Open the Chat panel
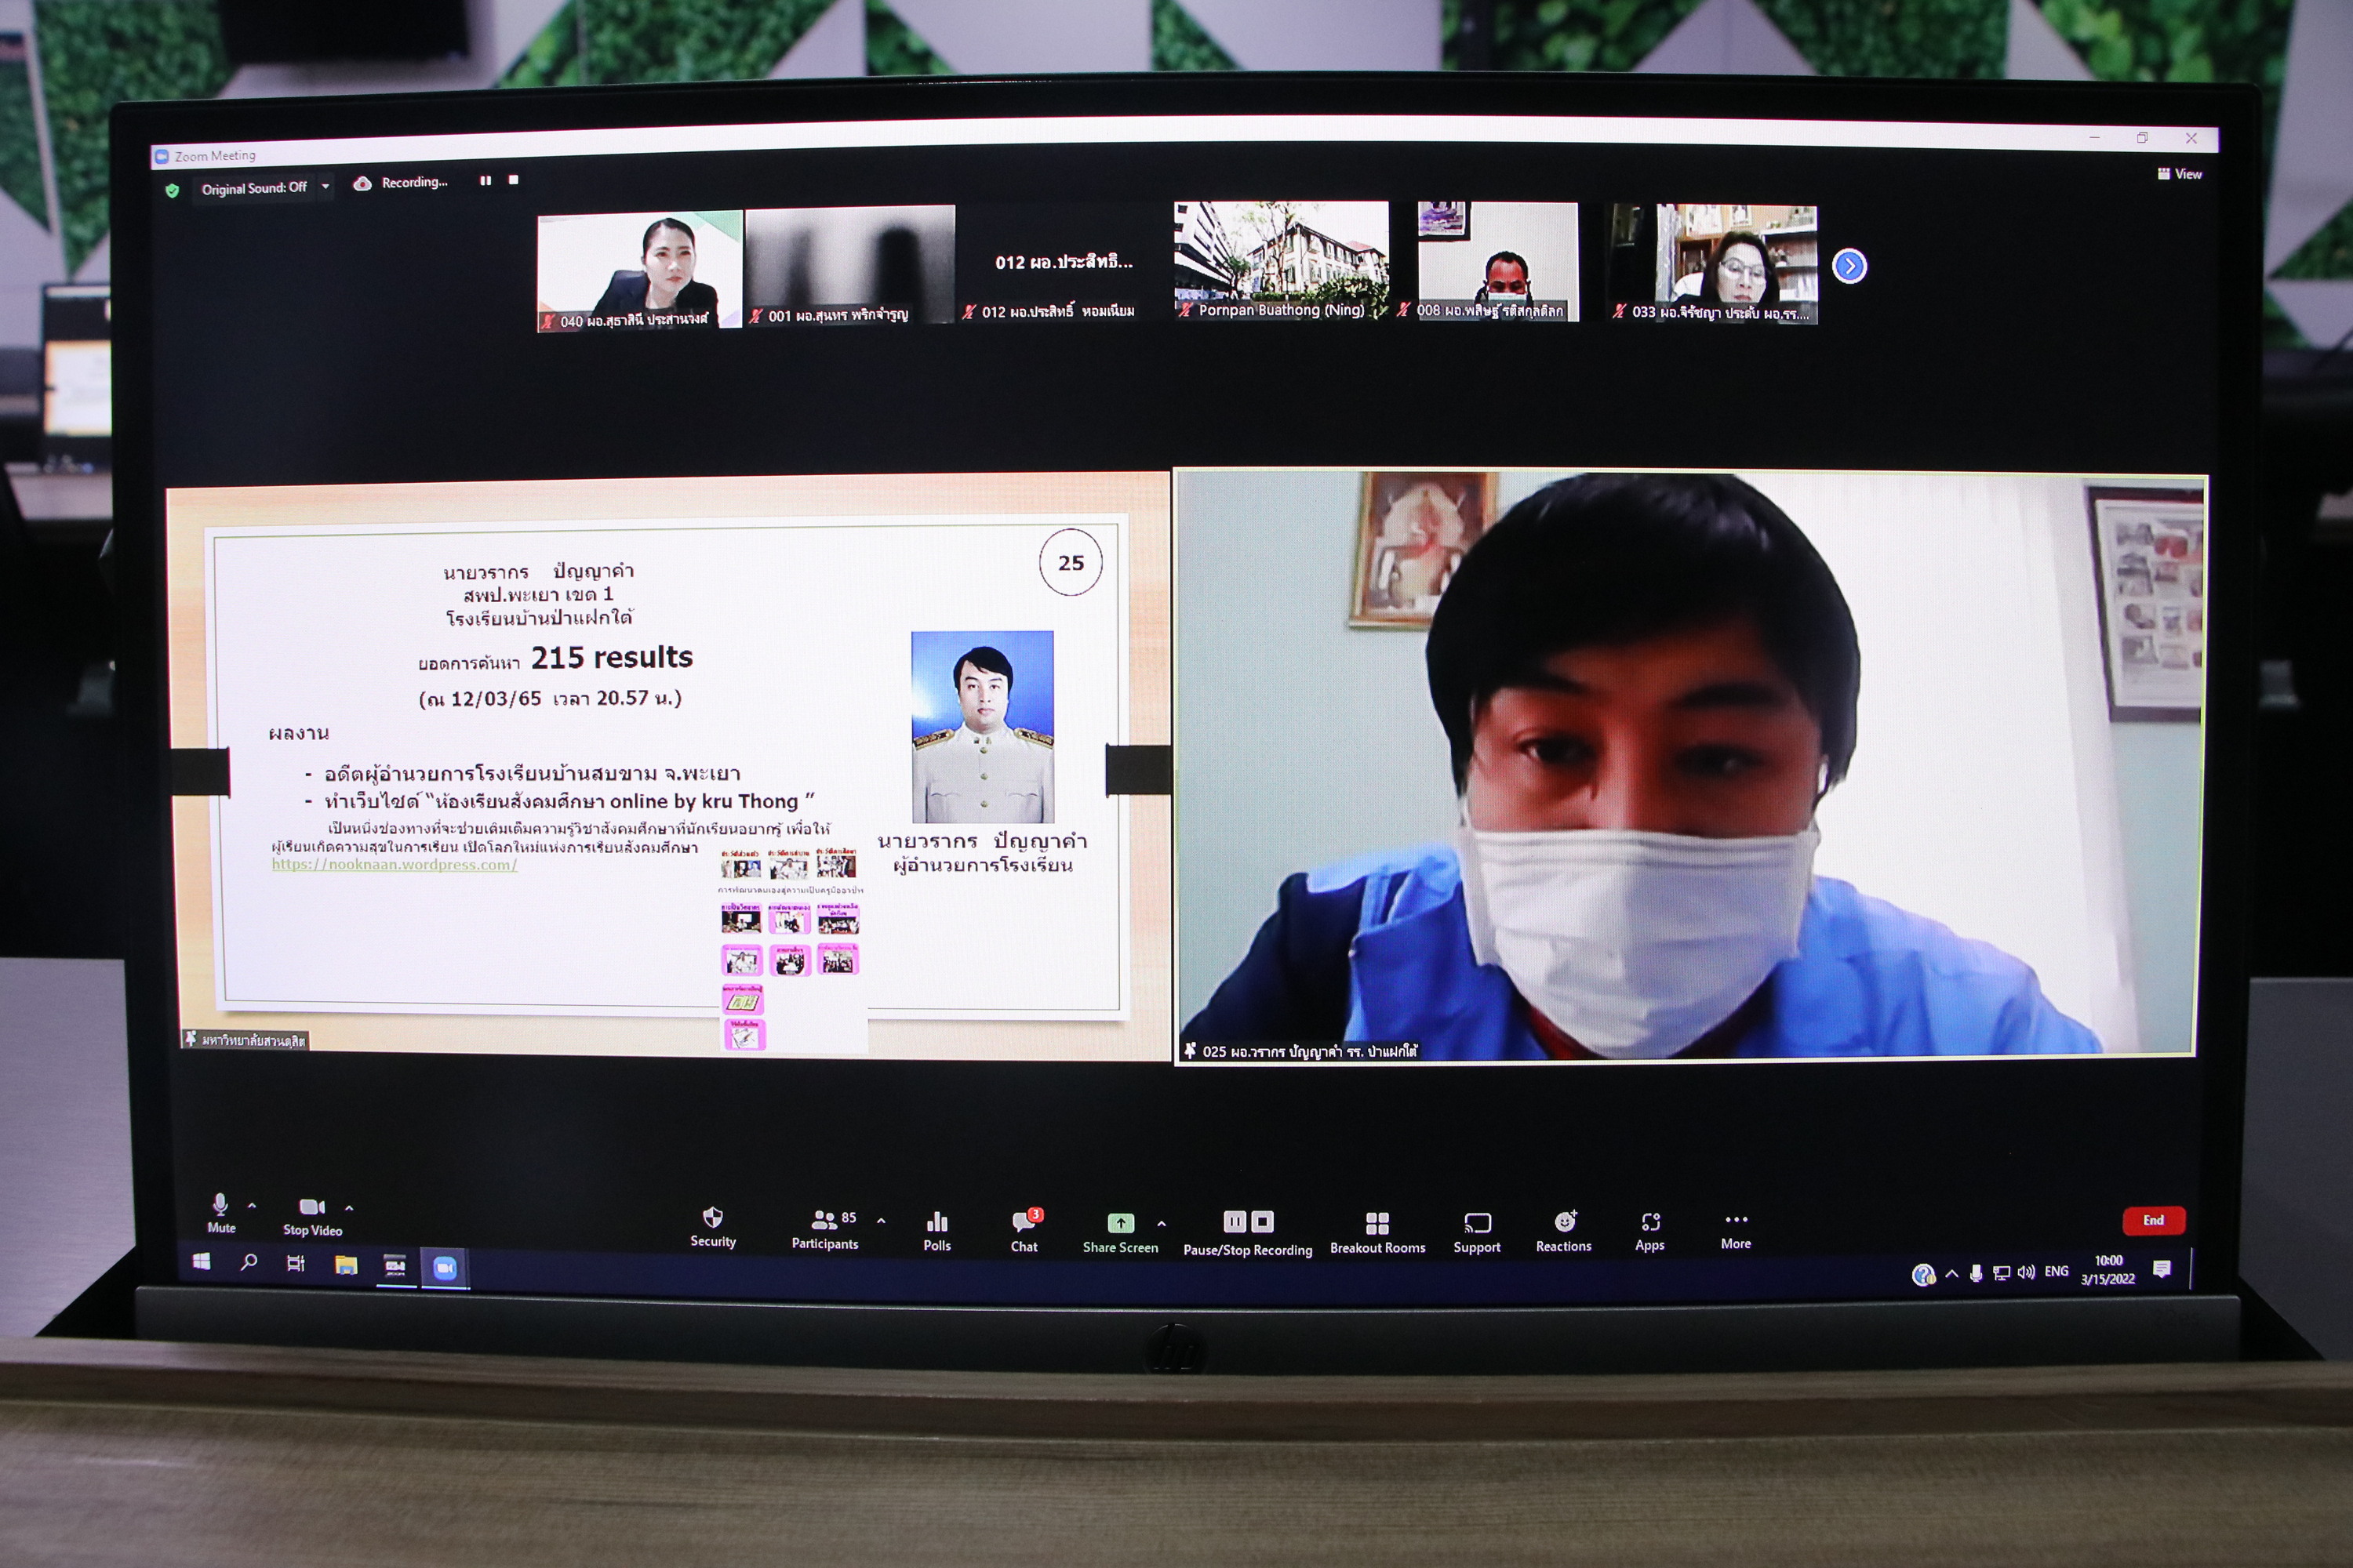This screenshot has height=1568, width=2353. [1024, 1222]
